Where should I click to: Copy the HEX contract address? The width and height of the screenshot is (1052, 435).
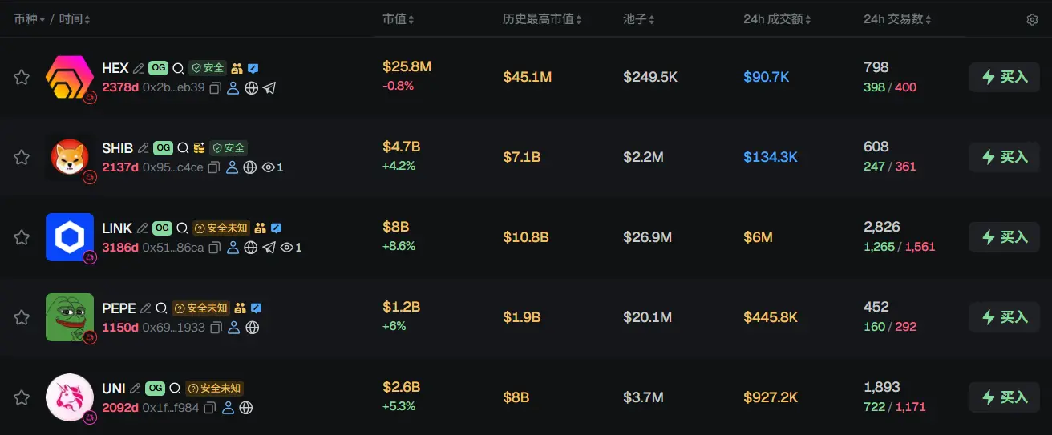(x=215, y=88)
